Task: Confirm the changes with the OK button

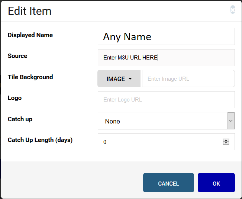Action: pos(216,183)
